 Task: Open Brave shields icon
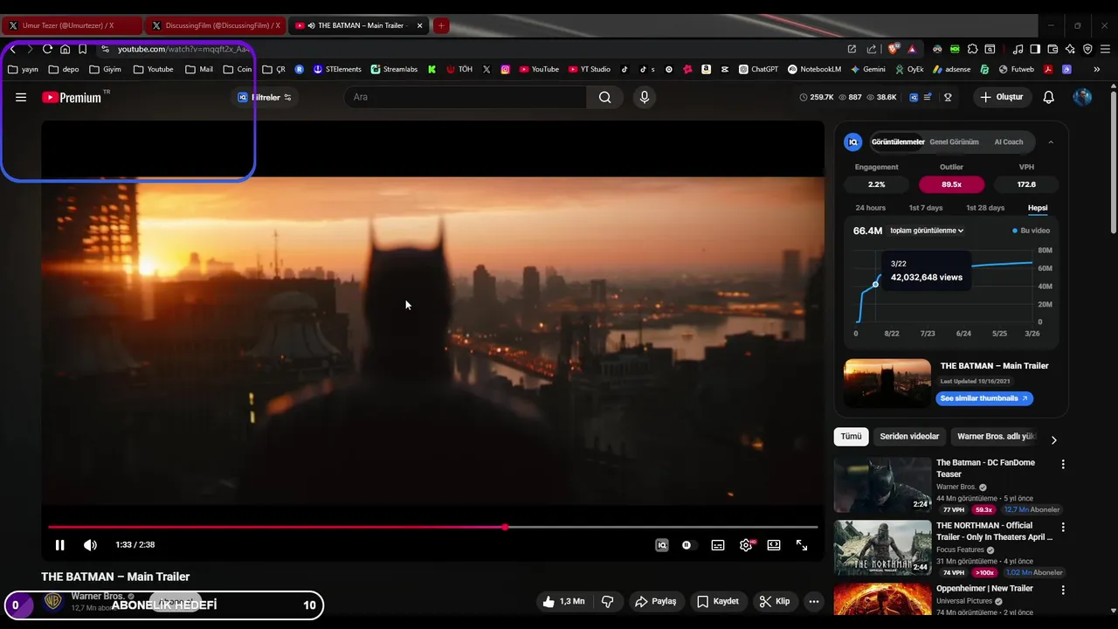coord(893,49)
